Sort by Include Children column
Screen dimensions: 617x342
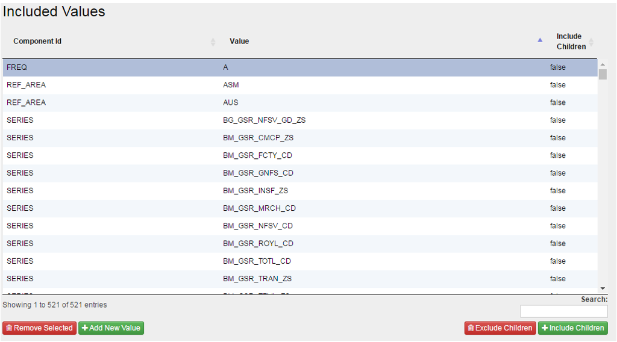571,42
